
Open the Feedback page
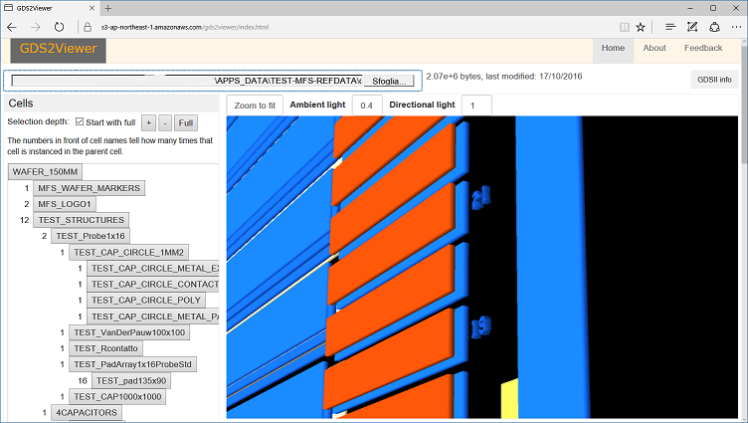click(703, 48)
